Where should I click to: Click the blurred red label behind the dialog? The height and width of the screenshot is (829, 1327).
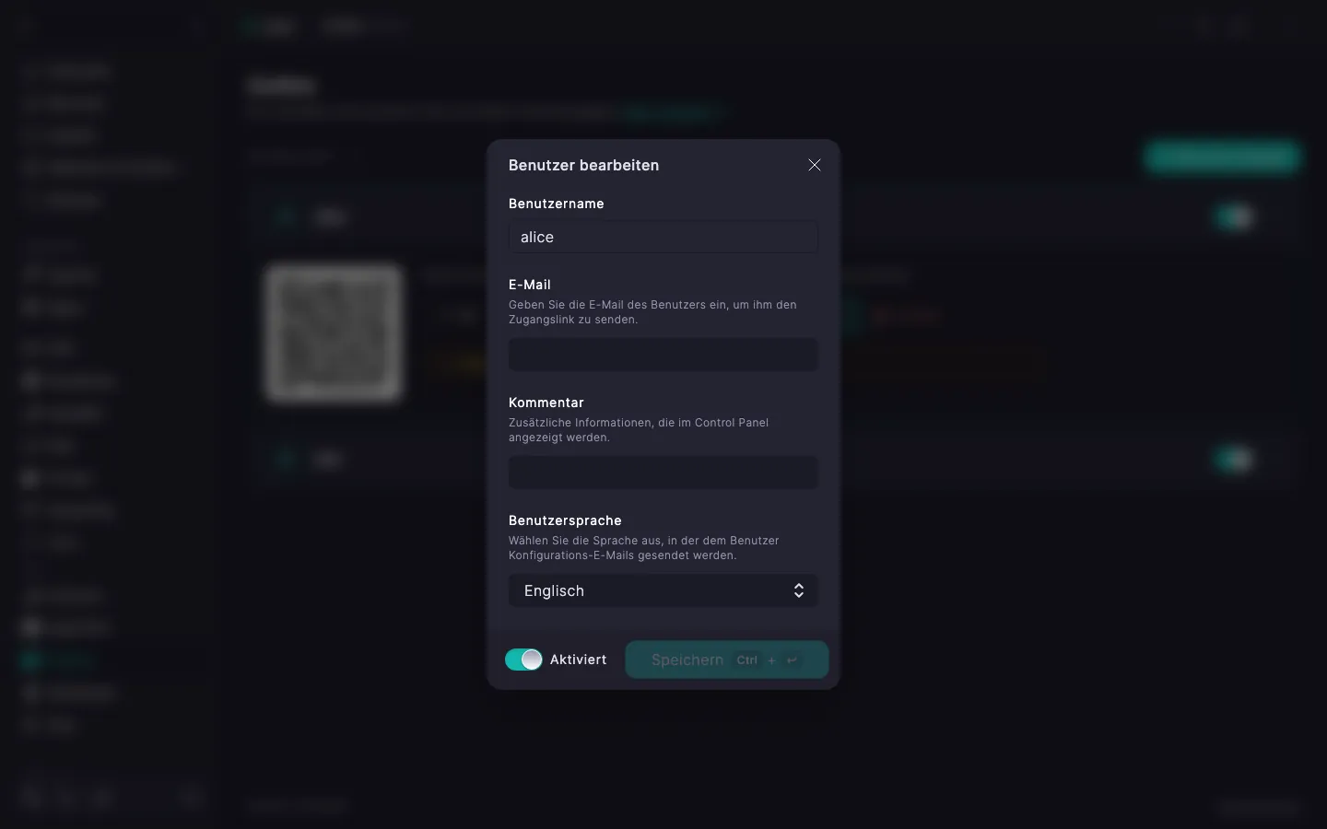[x=905, y=316]
